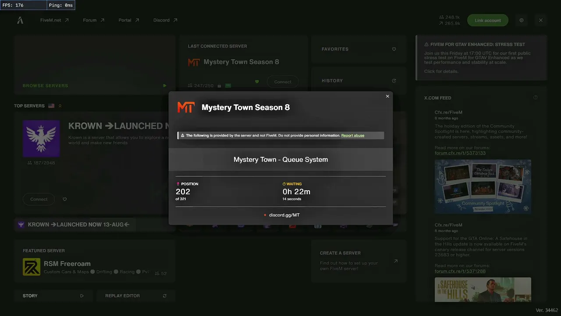Close the Mystery Town queue dialog
Viewport: 561px width, 316px height.
tap(387, 97)
